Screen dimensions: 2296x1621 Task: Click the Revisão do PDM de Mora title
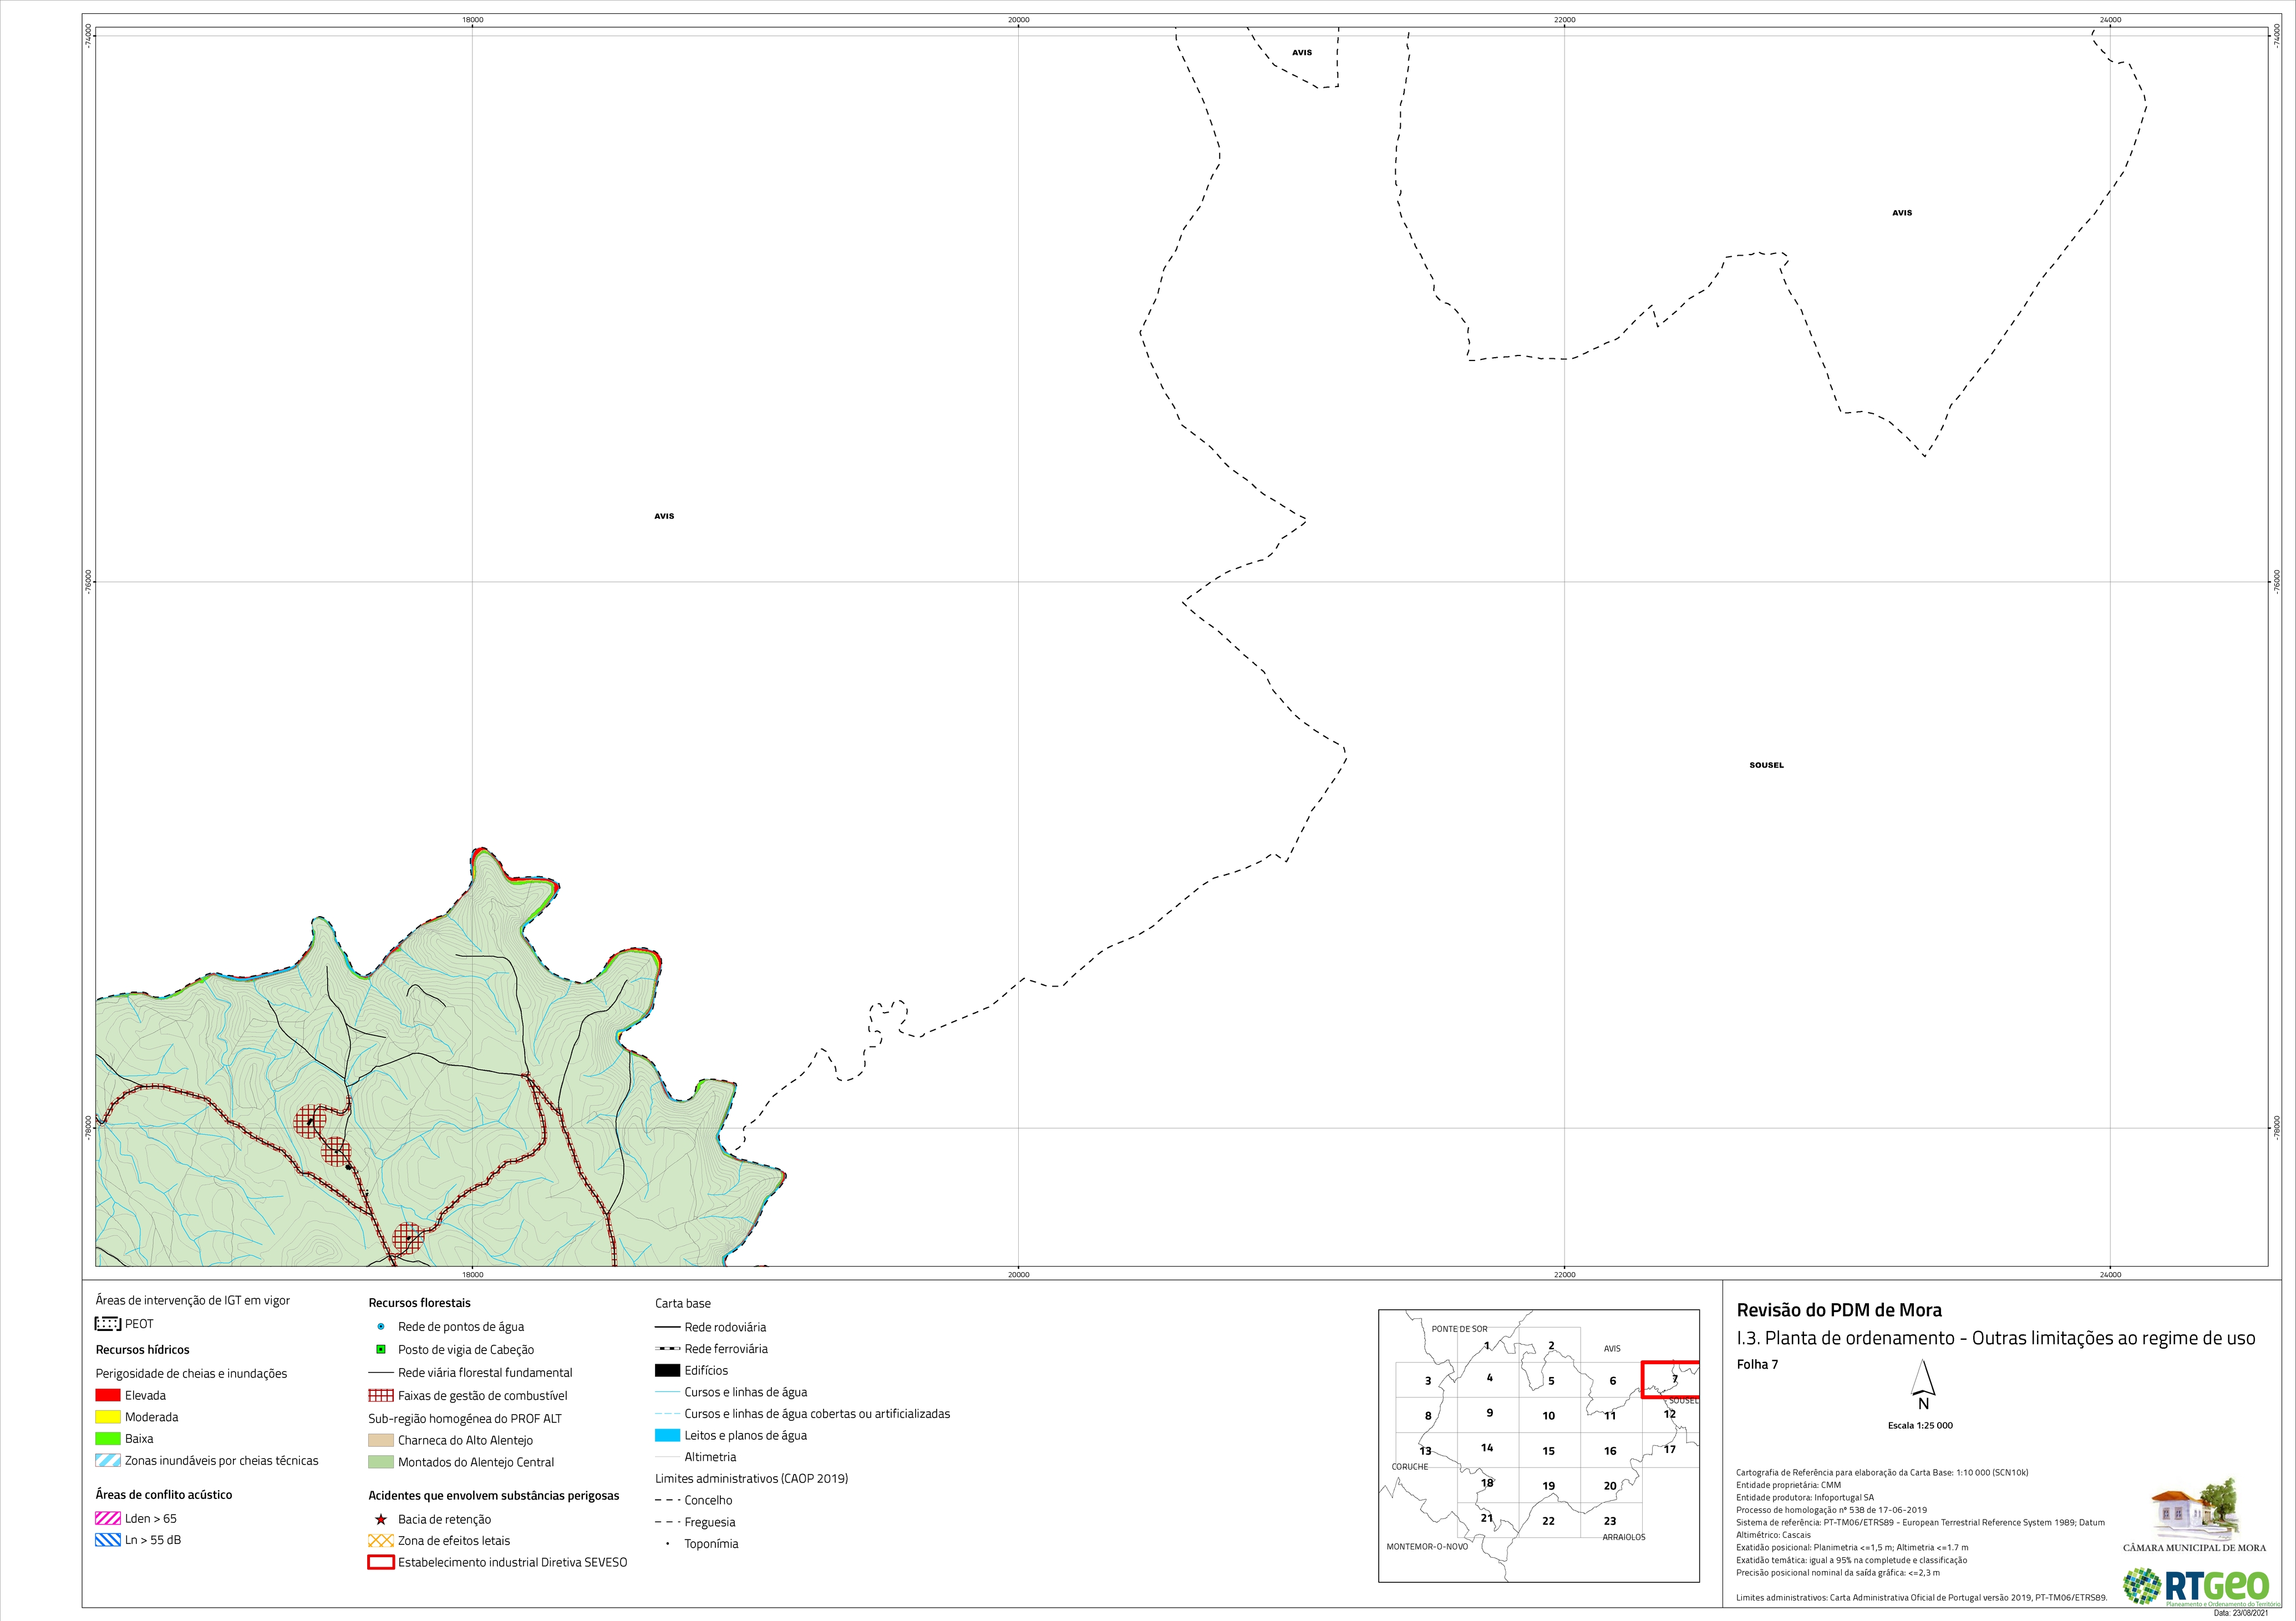[1839, 1310]
